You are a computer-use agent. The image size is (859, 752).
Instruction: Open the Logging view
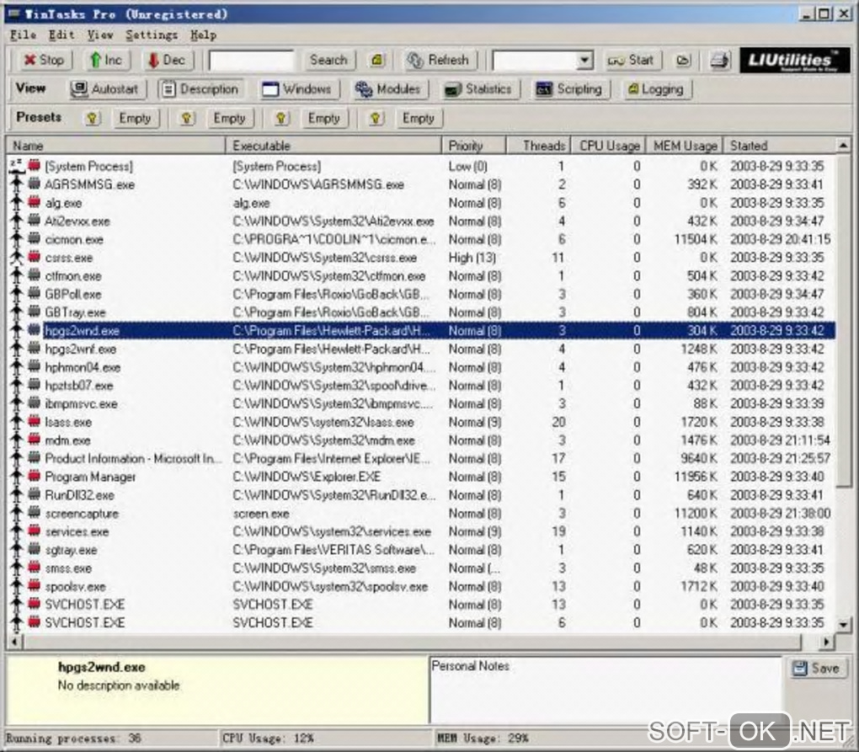click(x=657, y=89)
